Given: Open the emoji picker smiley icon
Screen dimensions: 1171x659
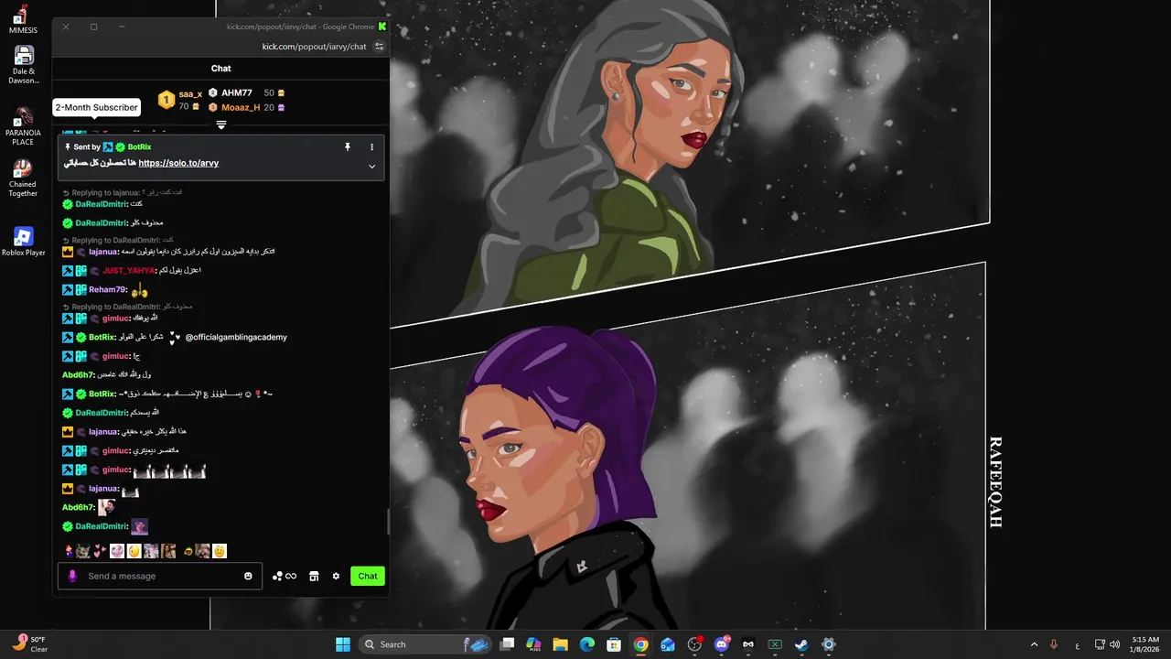Looking at the screenshot, I should [x=248, y=576].
